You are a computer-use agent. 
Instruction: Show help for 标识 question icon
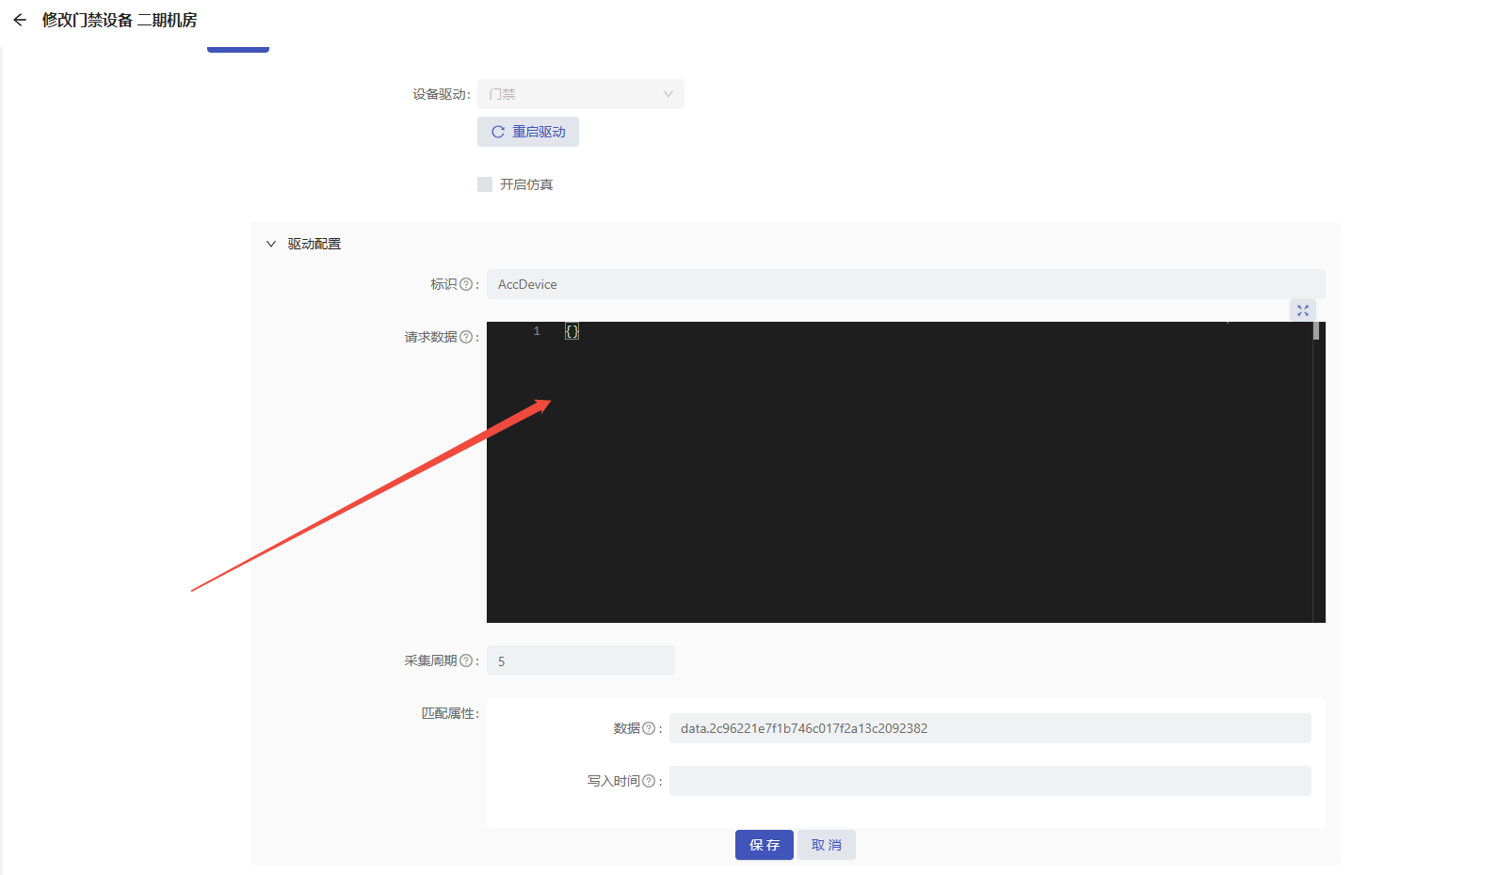[466, 284]
